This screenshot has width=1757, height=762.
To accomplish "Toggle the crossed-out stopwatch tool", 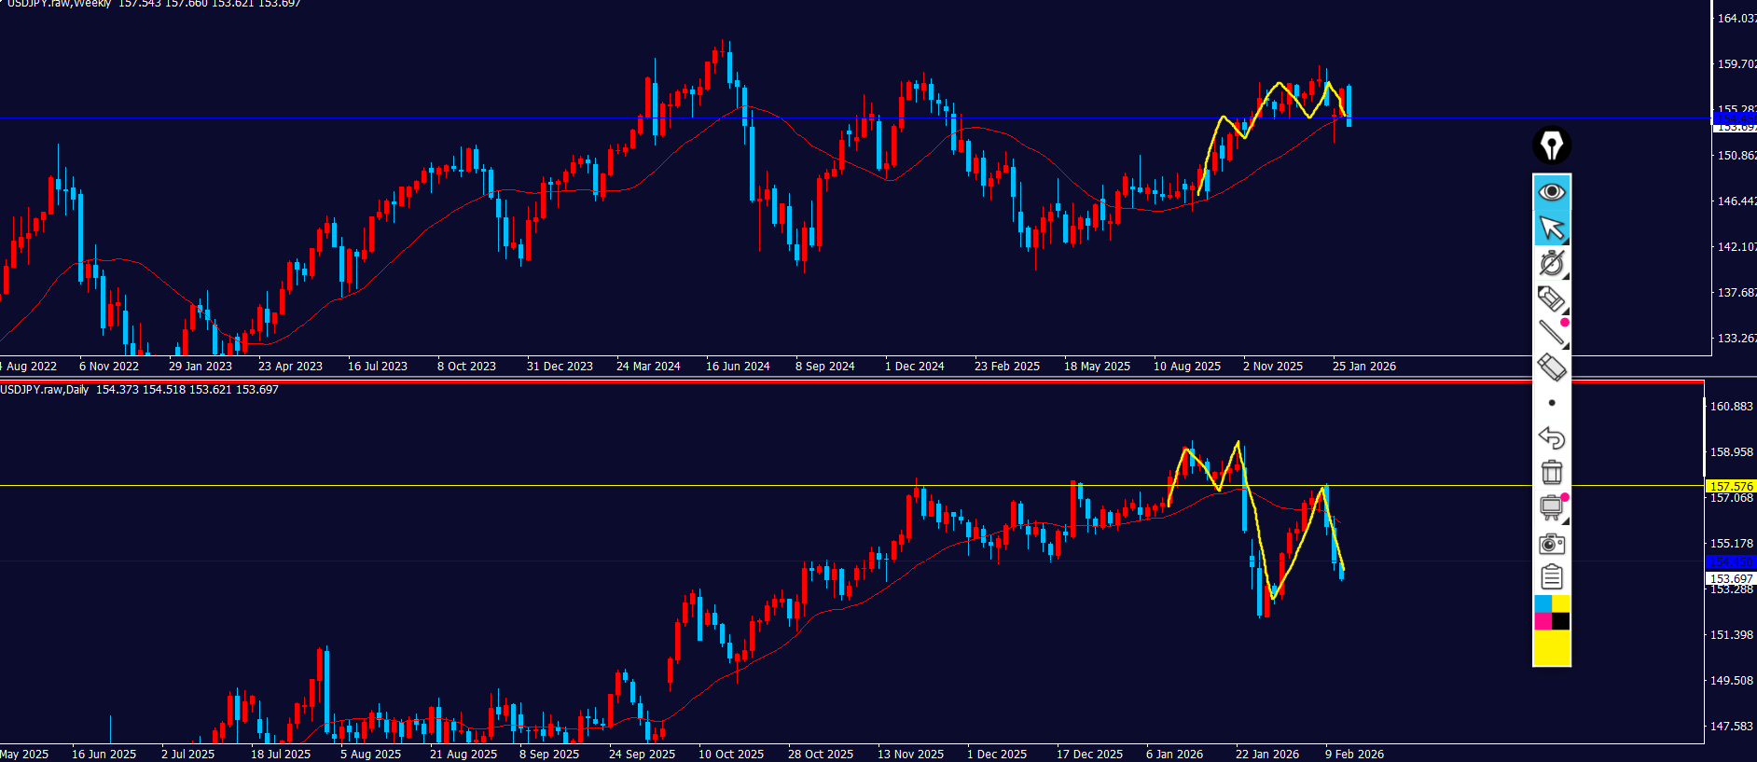I will (x=1552, y=263).
